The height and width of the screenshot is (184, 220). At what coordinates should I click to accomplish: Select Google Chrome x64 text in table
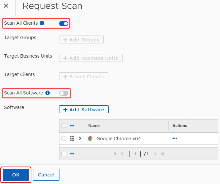point(119,139)
